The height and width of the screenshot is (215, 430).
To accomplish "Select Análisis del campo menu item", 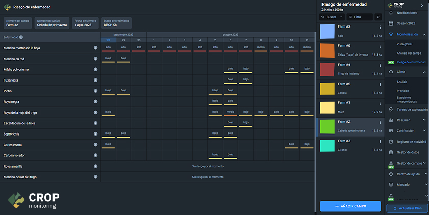I will click(409, 53).
